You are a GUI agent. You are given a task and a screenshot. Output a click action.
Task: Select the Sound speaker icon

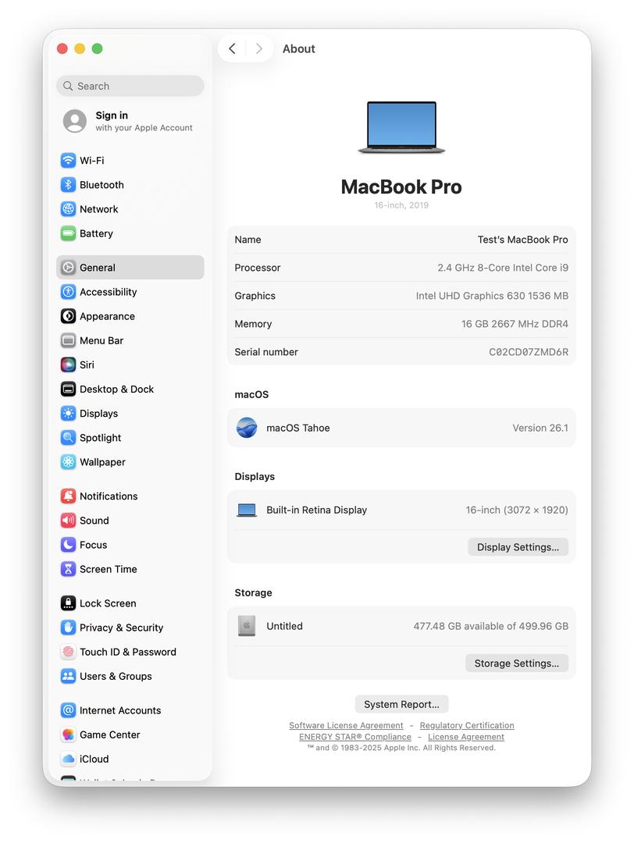point(68,520)
